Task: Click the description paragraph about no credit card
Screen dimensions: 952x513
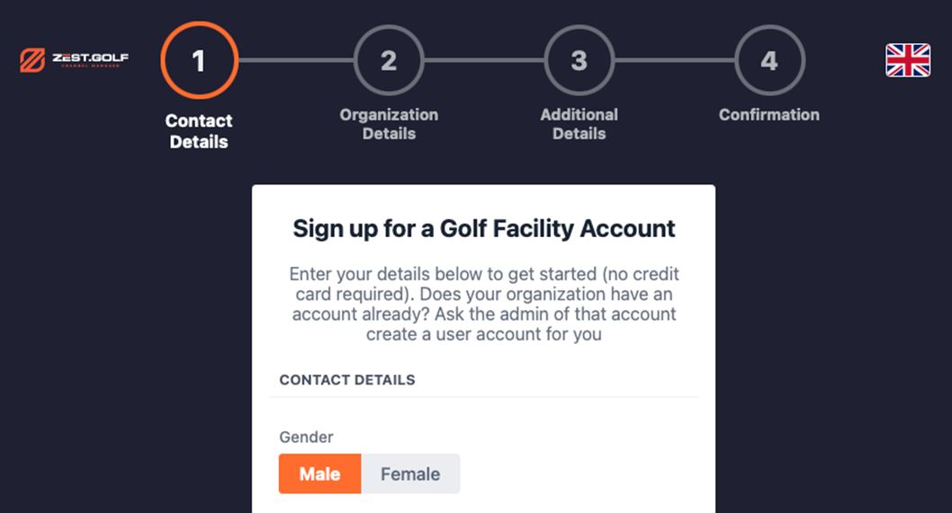Action: (483, 304)
